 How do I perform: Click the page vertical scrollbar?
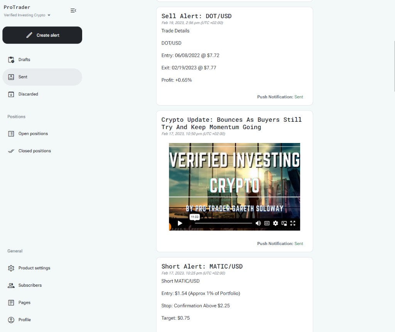(x=394, y=66)
